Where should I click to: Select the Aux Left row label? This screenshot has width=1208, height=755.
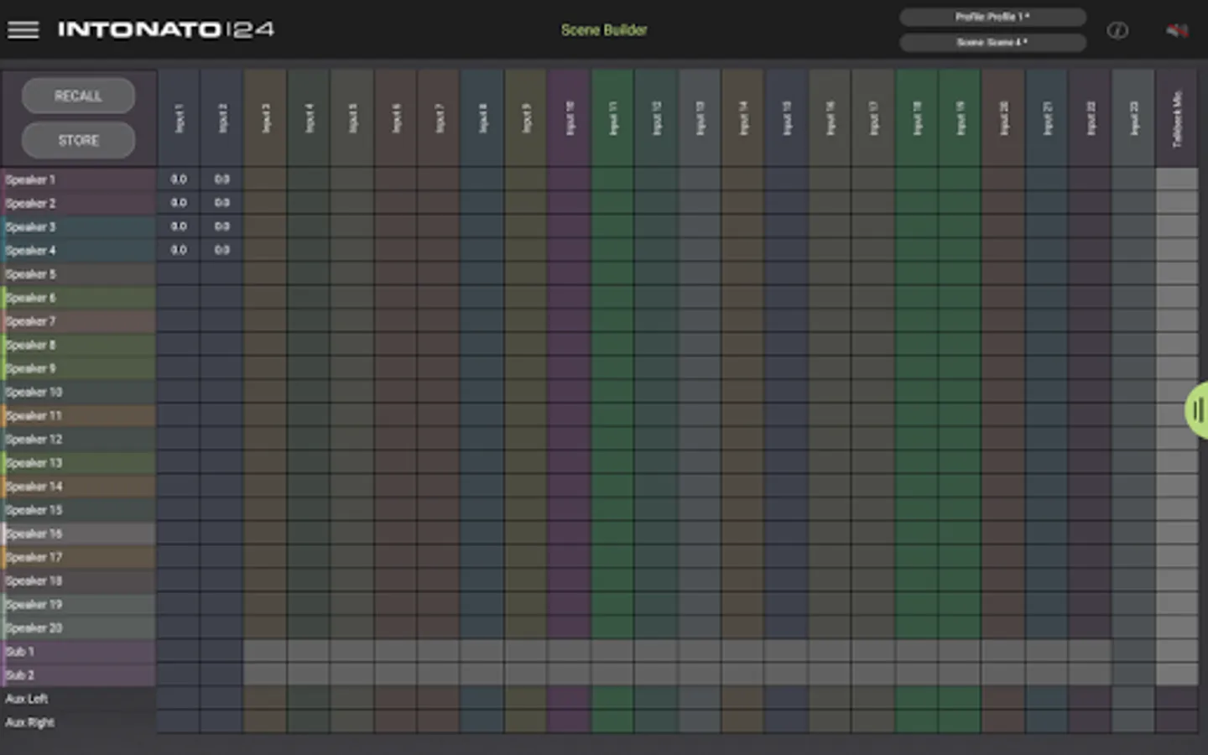click(79, 699)
